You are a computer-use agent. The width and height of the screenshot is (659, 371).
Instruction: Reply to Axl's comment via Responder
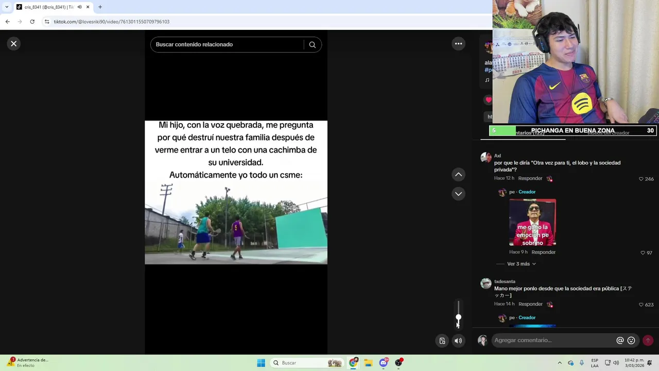coord(530,178)
